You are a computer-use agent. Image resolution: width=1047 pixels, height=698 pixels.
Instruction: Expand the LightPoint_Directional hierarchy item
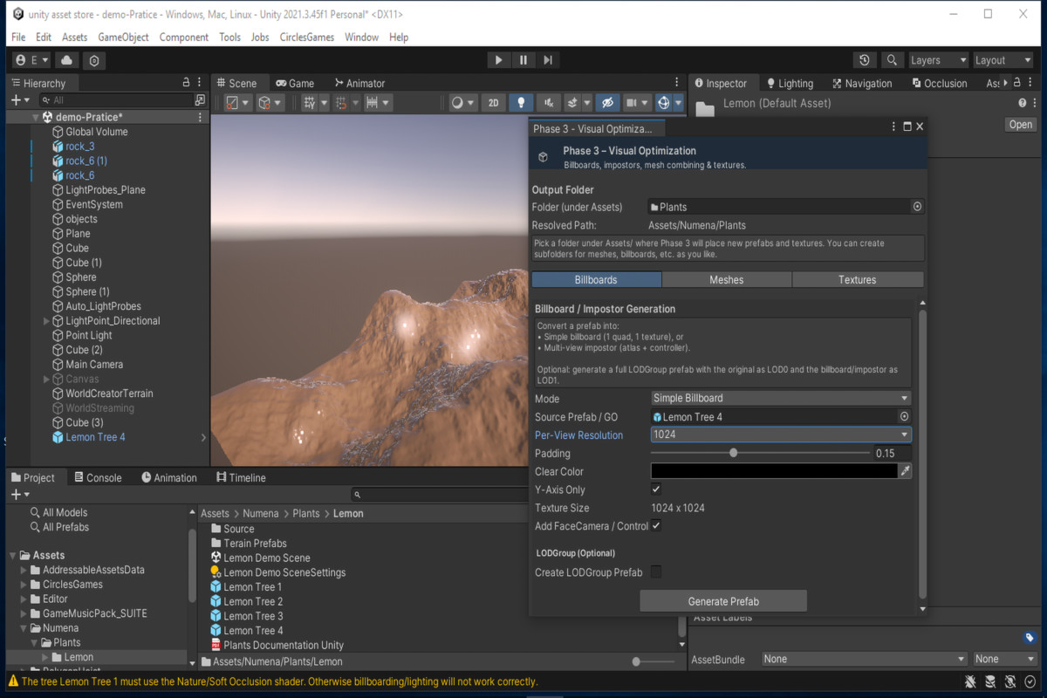pos(46,321)
